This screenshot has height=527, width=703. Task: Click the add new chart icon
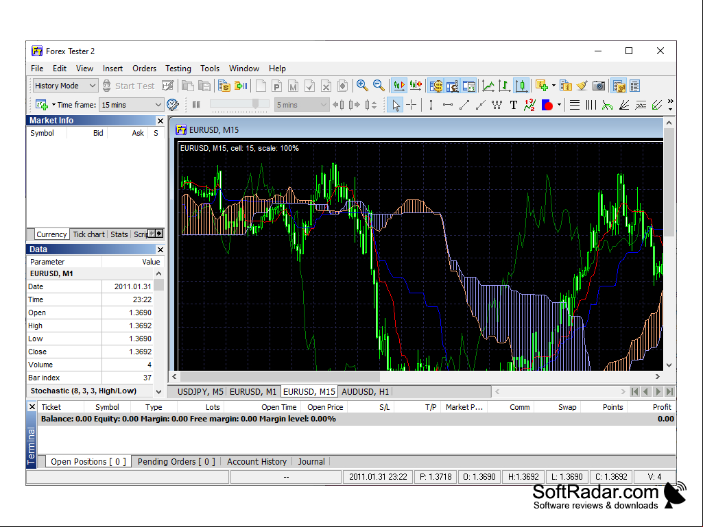(42, 105)
